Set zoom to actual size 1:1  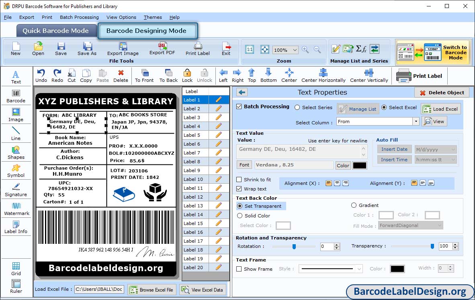[x=250, y=50]
